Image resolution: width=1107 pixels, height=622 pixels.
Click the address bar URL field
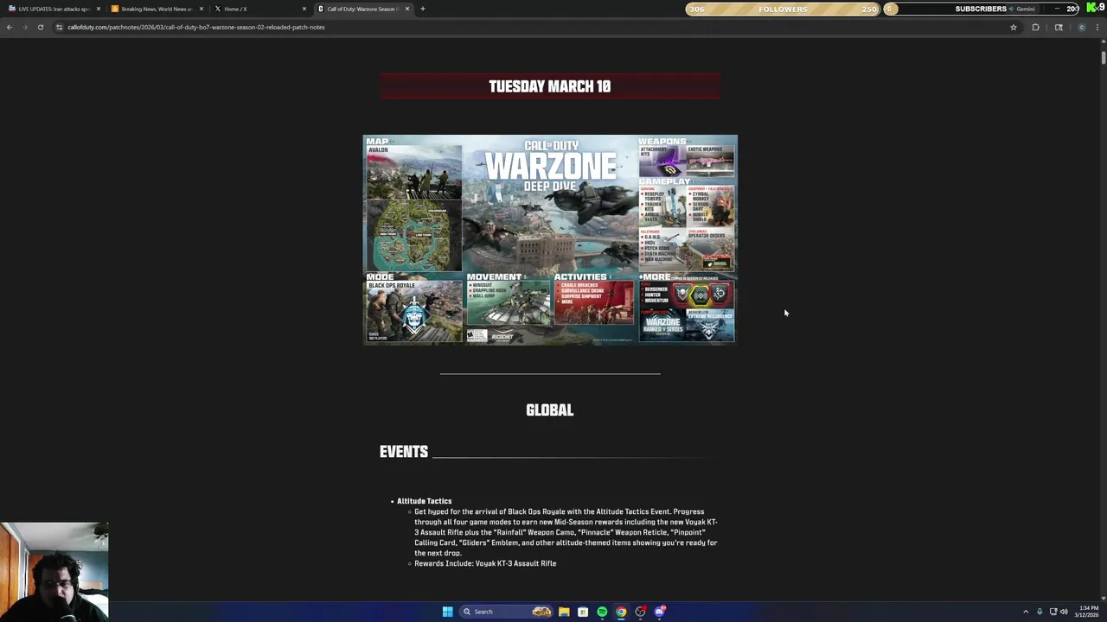tap(536, 27)
